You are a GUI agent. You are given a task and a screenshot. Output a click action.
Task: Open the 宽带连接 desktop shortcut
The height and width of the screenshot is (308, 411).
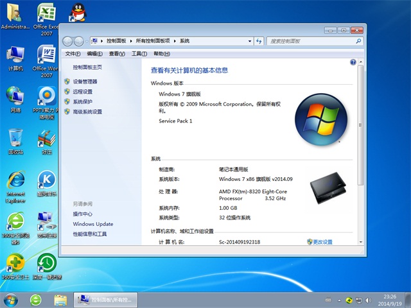click(x=47, y=225)
